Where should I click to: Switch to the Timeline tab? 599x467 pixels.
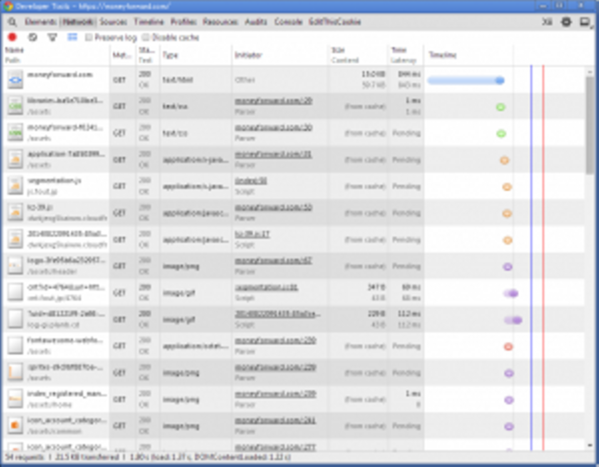pyautogui.click(x=149, y=22)
